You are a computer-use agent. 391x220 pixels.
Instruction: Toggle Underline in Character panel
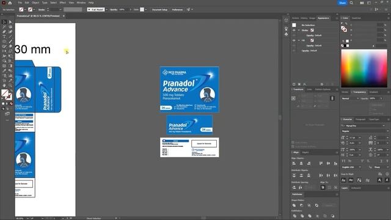(x=381, y=161)
